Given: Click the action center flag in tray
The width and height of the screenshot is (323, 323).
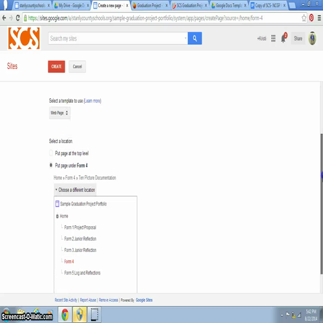Looking at the screenshot, I should coord(287,315).
